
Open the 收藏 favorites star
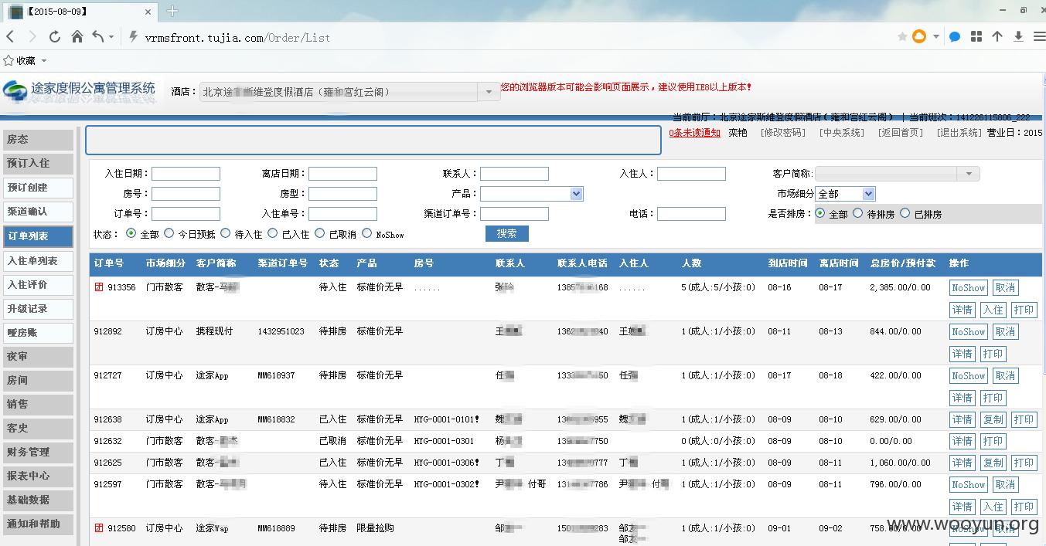(9, 60)
